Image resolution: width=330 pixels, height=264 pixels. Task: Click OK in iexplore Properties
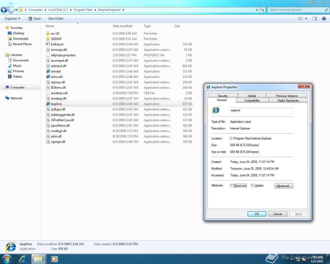click(257, 214)
